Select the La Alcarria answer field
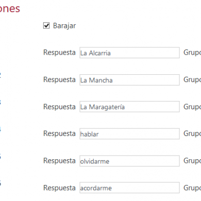This screenshot has width=201, height=201. click(129, 53)
